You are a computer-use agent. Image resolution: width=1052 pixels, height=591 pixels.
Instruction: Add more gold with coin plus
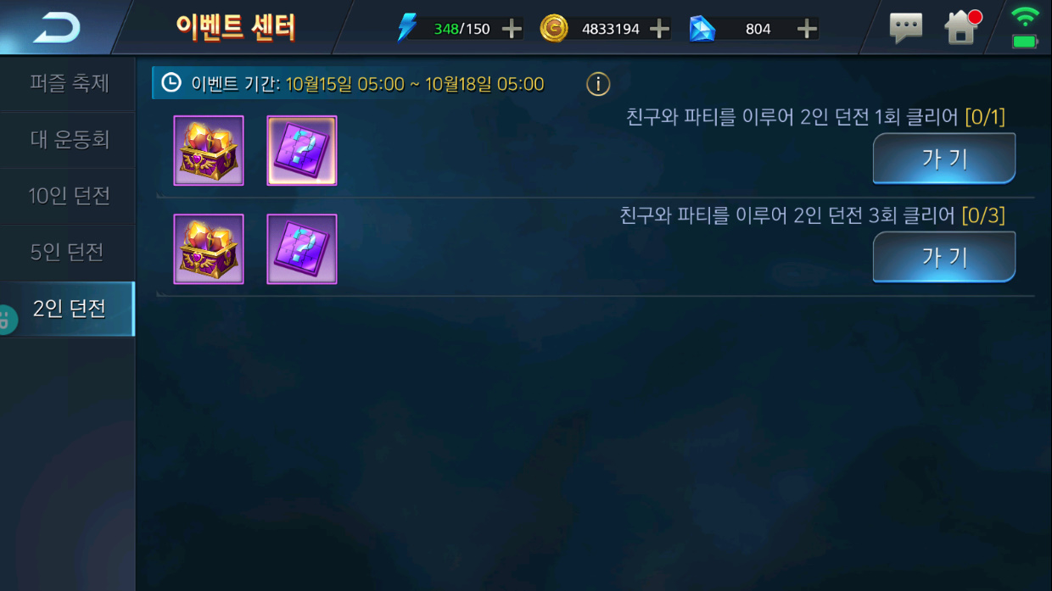[x=659, y=29]
